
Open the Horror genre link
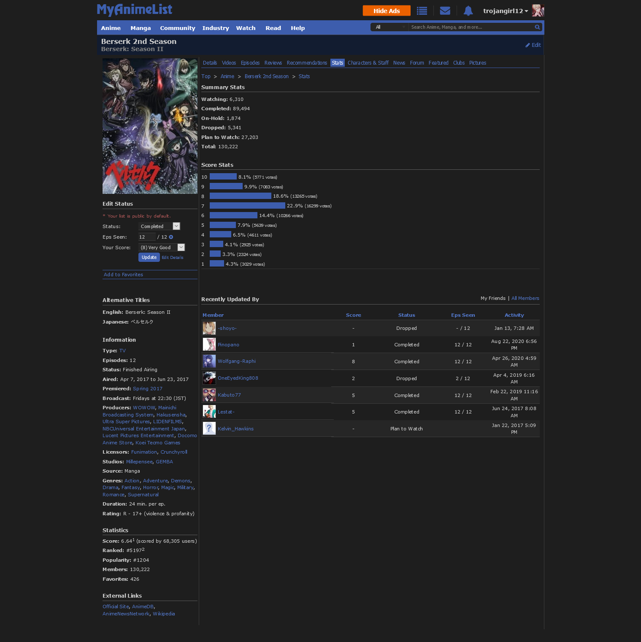click(x=151, y=487)
